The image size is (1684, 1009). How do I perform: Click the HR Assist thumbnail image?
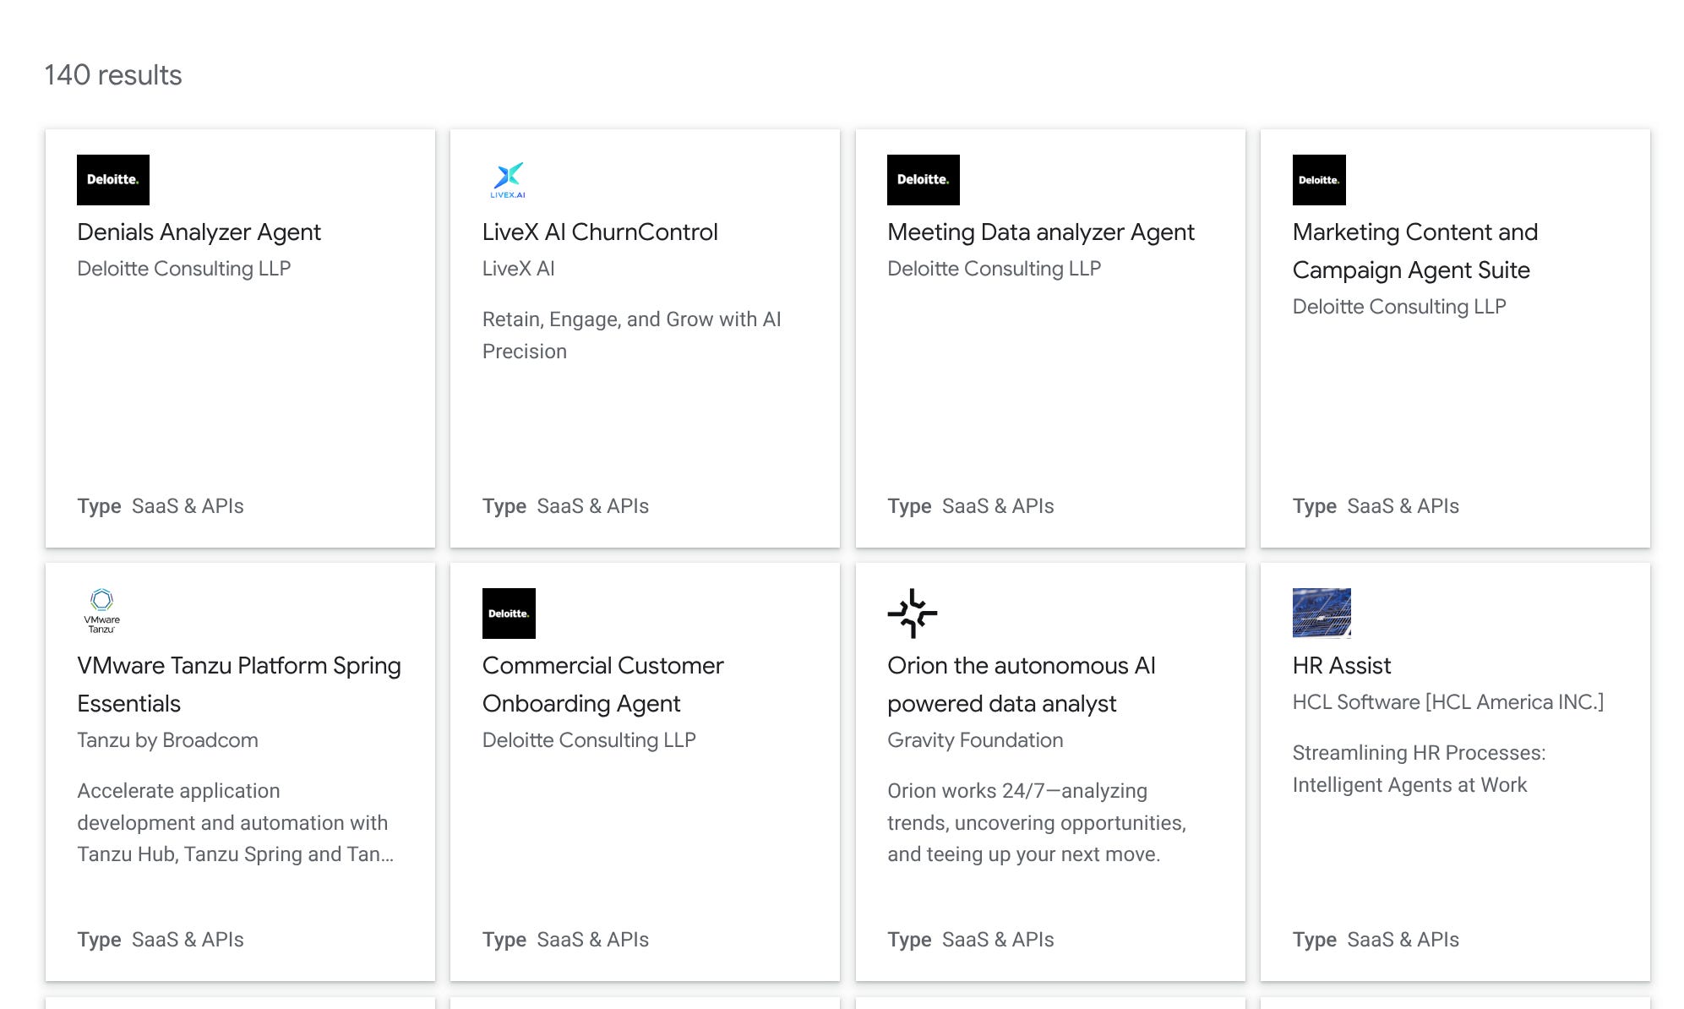click(x=1322, y=613)
